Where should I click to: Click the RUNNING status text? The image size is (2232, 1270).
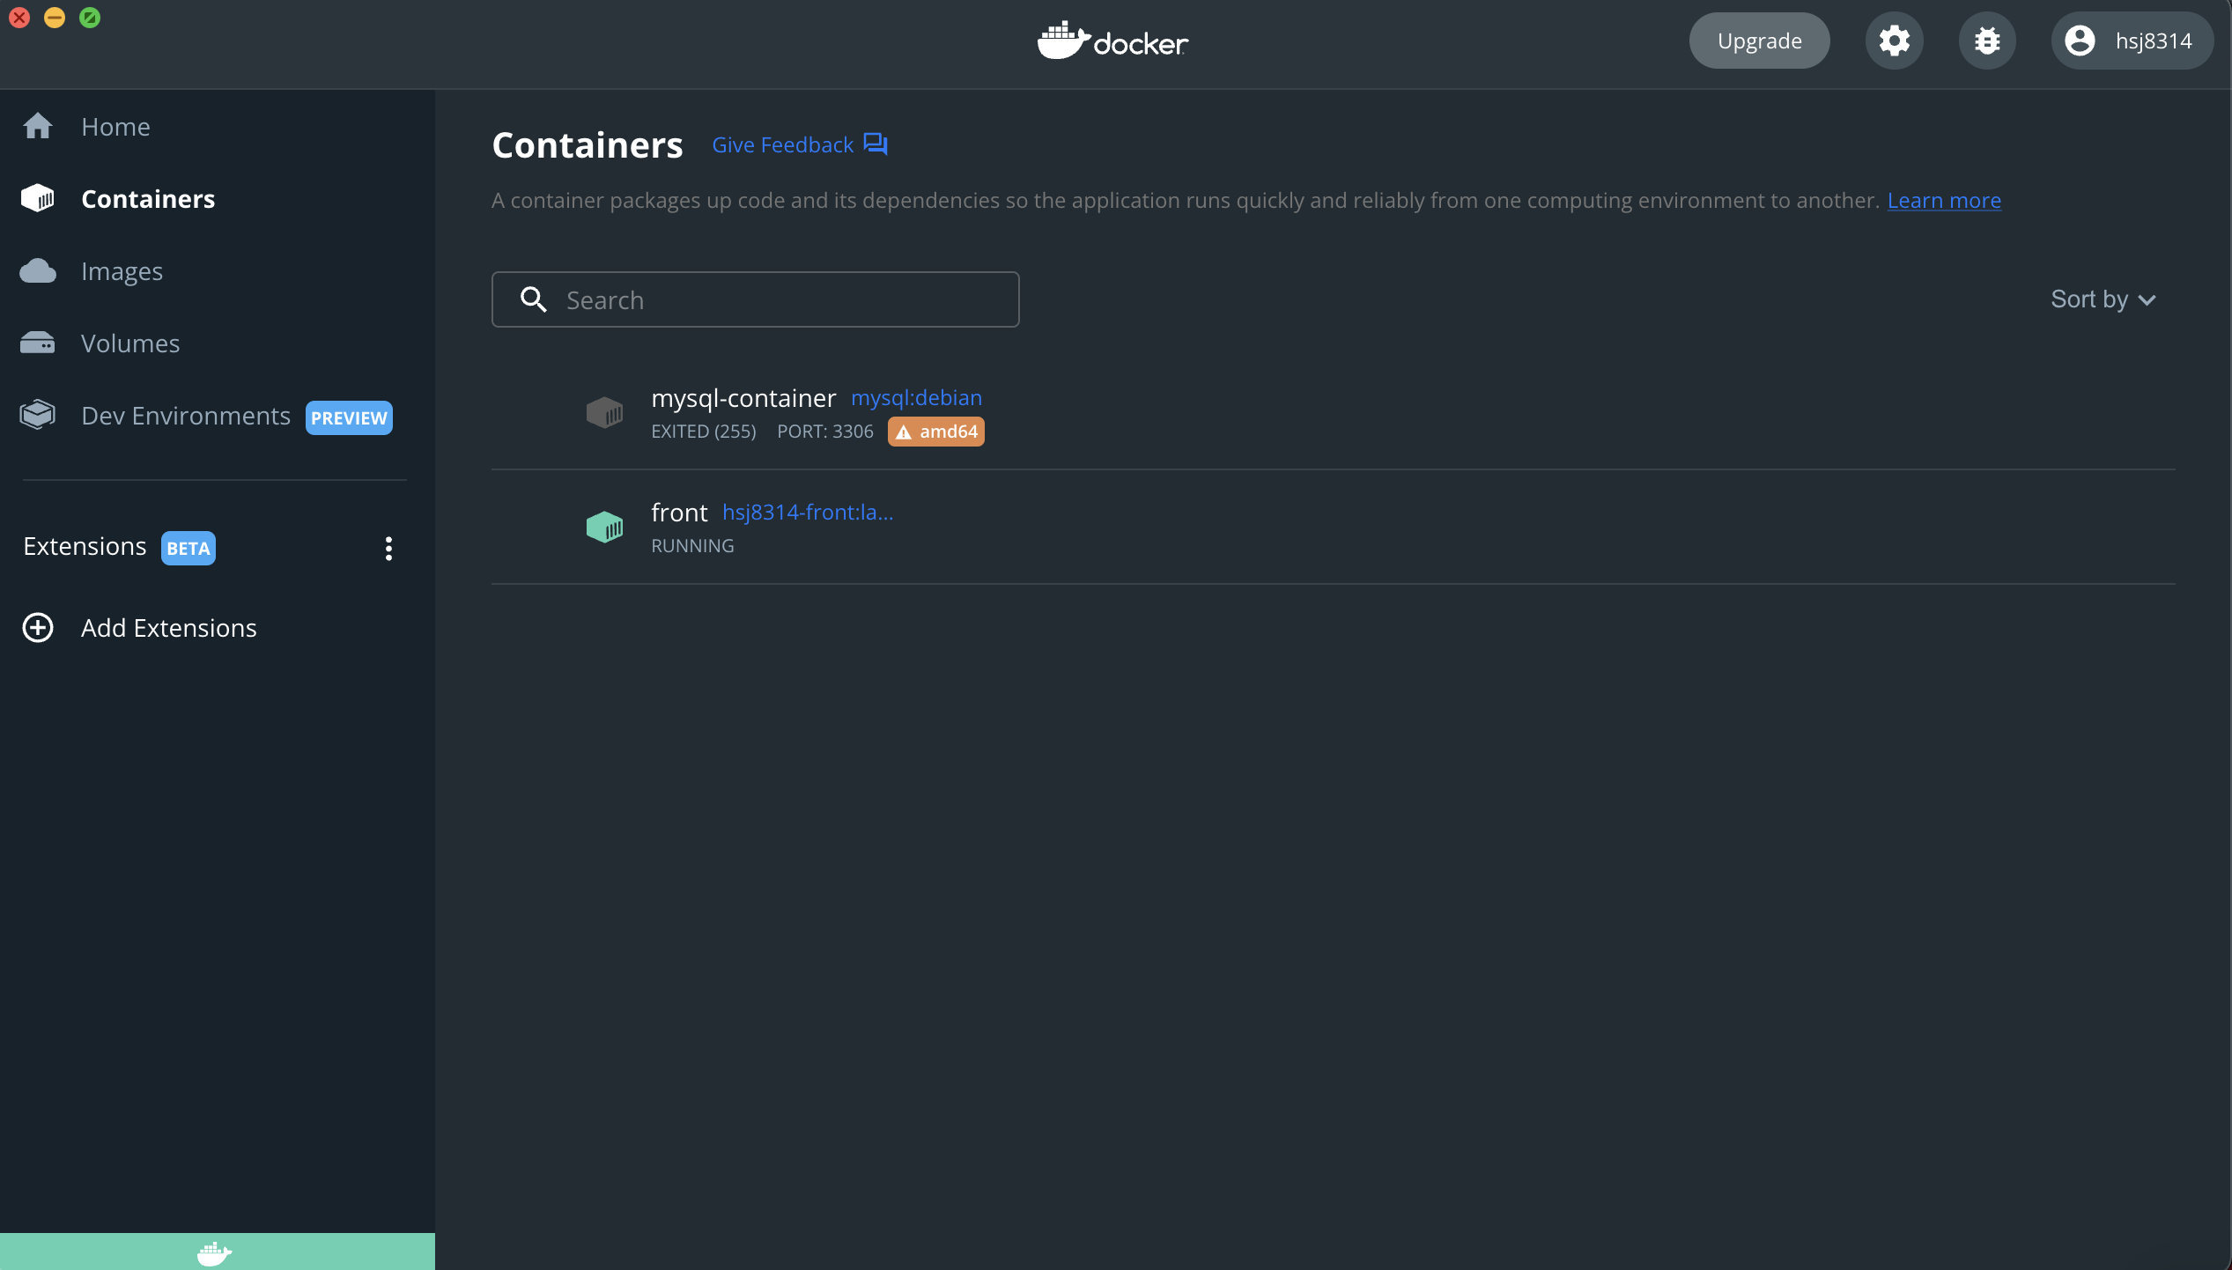click(x=692, y=546)
